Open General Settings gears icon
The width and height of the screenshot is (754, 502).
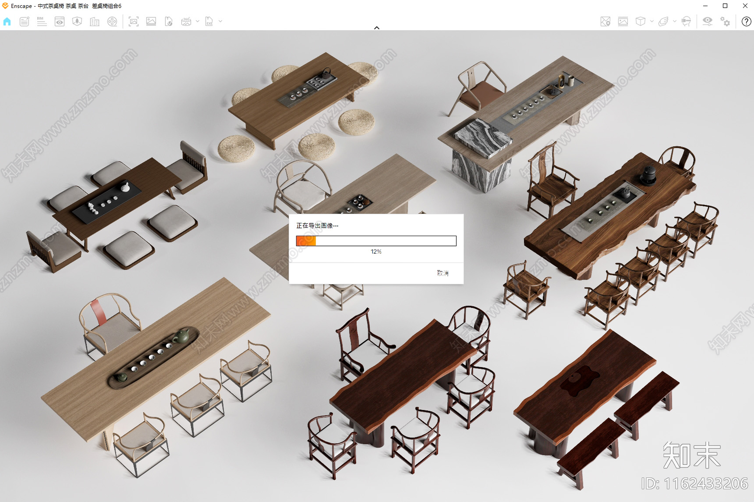point(725,22)
